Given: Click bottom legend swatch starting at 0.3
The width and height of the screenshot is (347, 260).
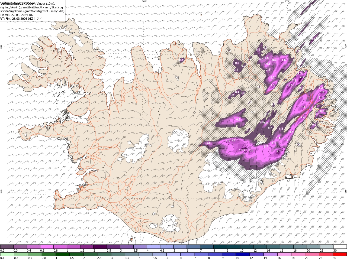Looking at the screenshot, I should [x=21, y=254].
